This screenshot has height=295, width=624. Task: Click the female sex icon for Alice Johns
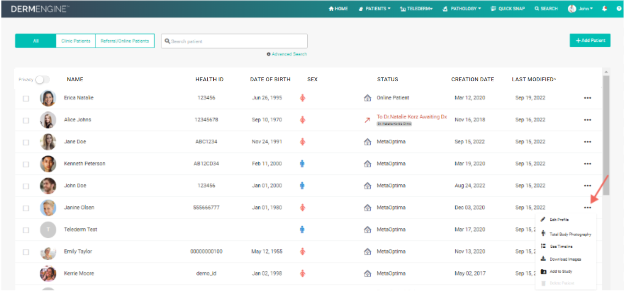(302, 120)
